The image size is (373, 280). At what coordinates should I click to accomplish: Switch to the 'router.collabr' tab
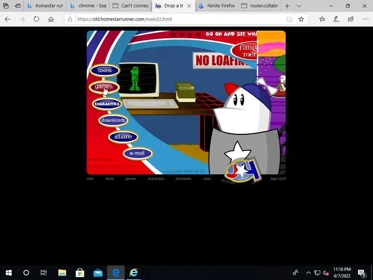click(x=259, y=6)
